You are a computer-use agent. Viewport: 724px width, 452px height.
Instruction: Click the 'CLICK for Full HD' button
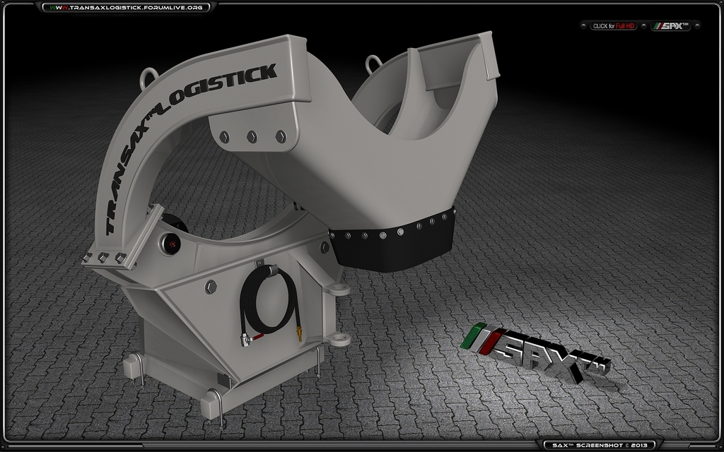614,26
